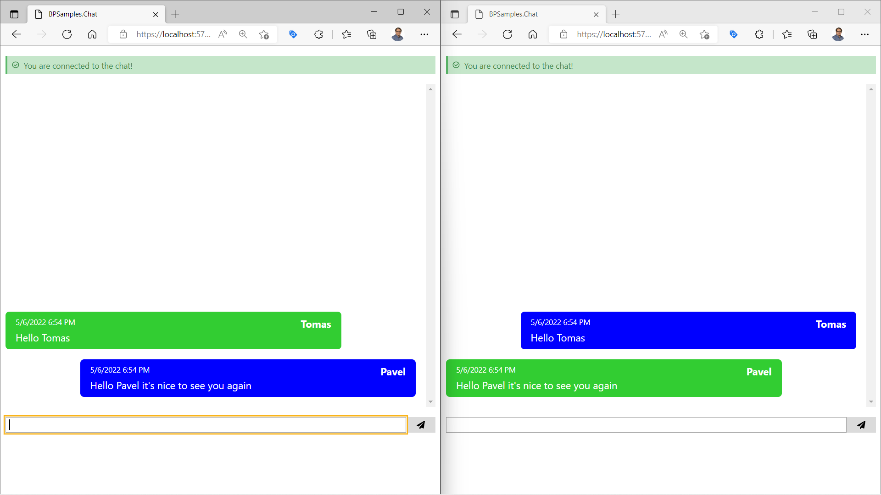Open a new tab in left browser
The width and height of the screenshot is (881, 495).
pyautogui.click(x=175, y=14)
